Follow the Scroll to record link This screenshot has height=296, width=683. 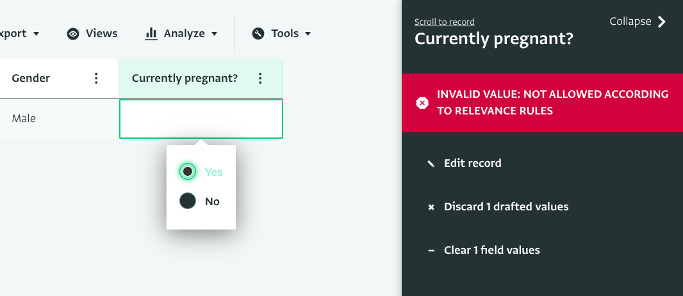click(444, 22)
